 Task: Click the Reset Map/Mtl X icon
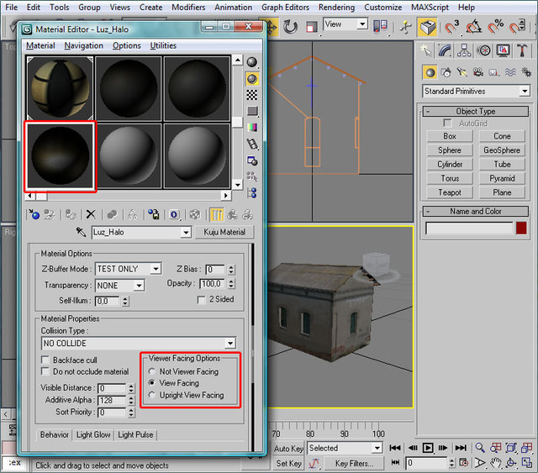pyautogui.click(x=91, y=215)
